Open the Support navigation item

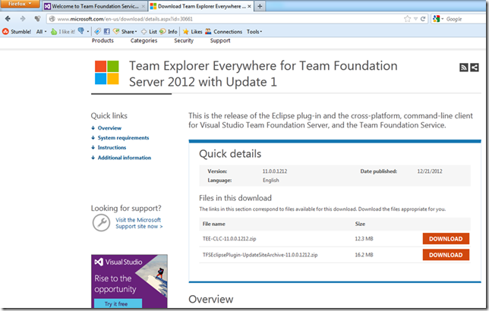point(220,40)
